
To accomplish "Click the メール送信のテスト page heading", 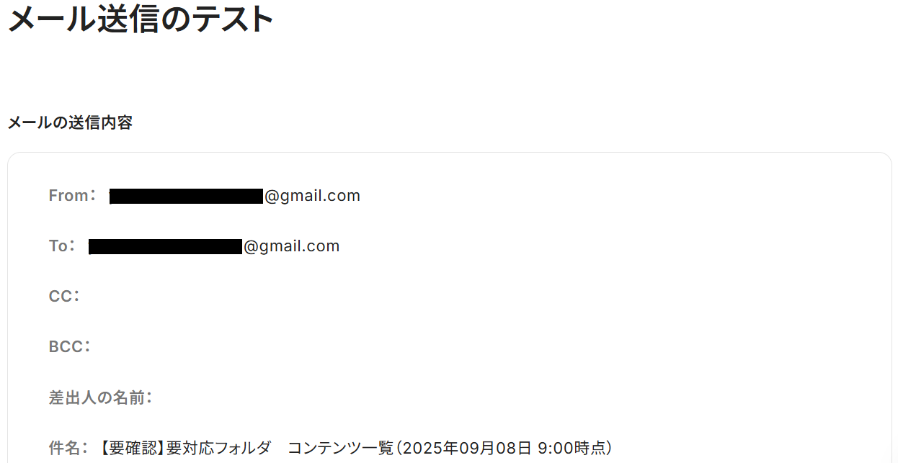I will pos(141,19).
